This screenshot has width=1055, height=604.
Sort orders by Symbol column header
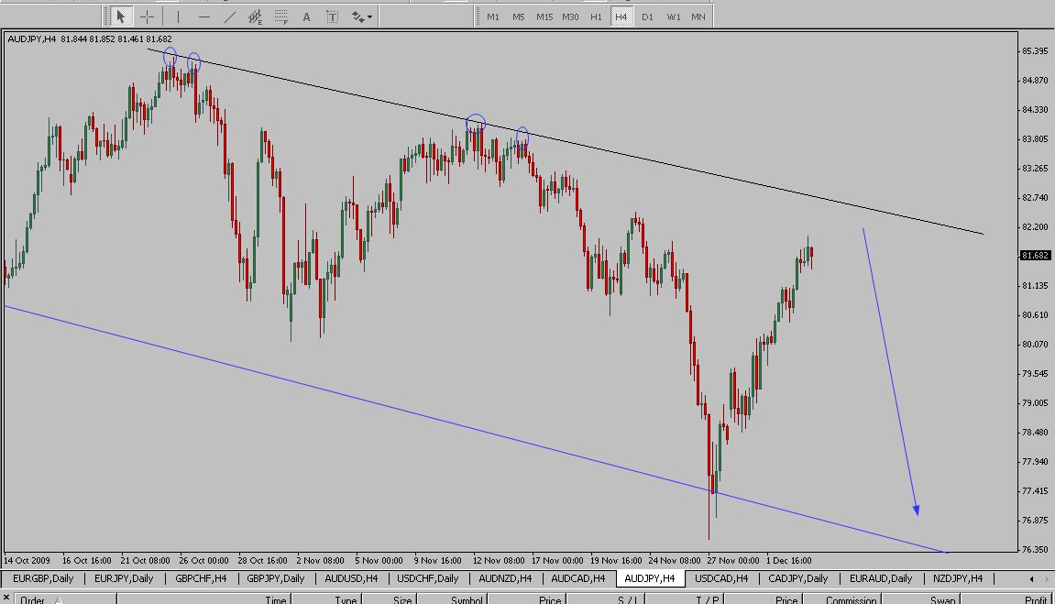pyautogui.click(x=467, y=599)
